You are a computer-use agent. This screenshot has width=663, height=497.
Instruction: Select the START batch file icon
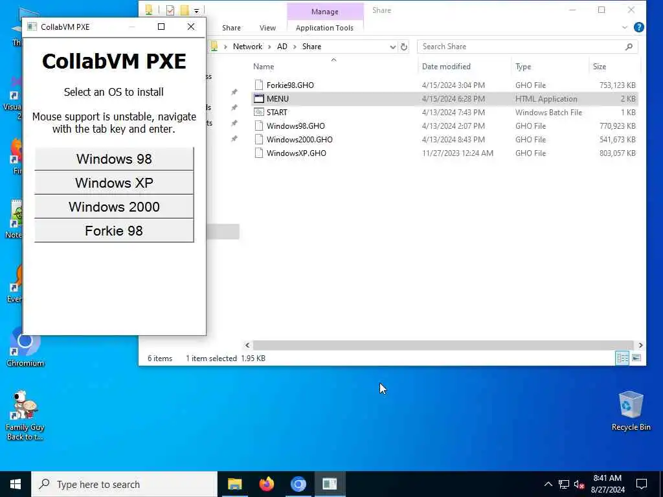(x=259, y=113)
